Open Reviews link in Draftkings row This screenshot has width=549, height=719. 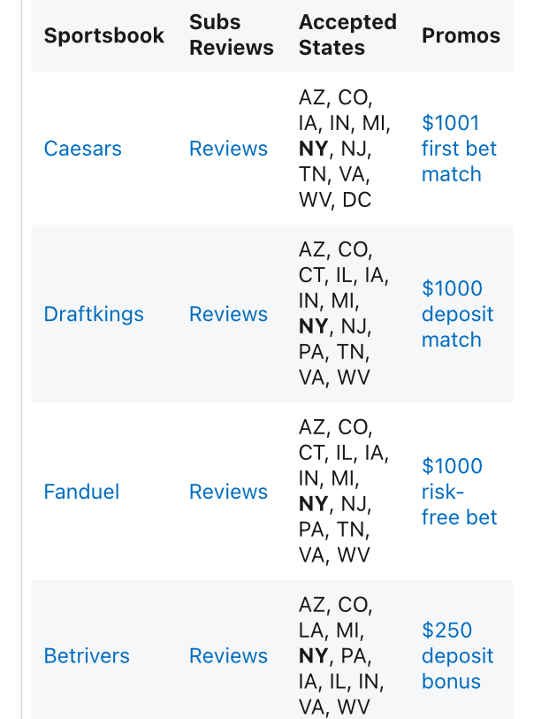coord(228,314)
